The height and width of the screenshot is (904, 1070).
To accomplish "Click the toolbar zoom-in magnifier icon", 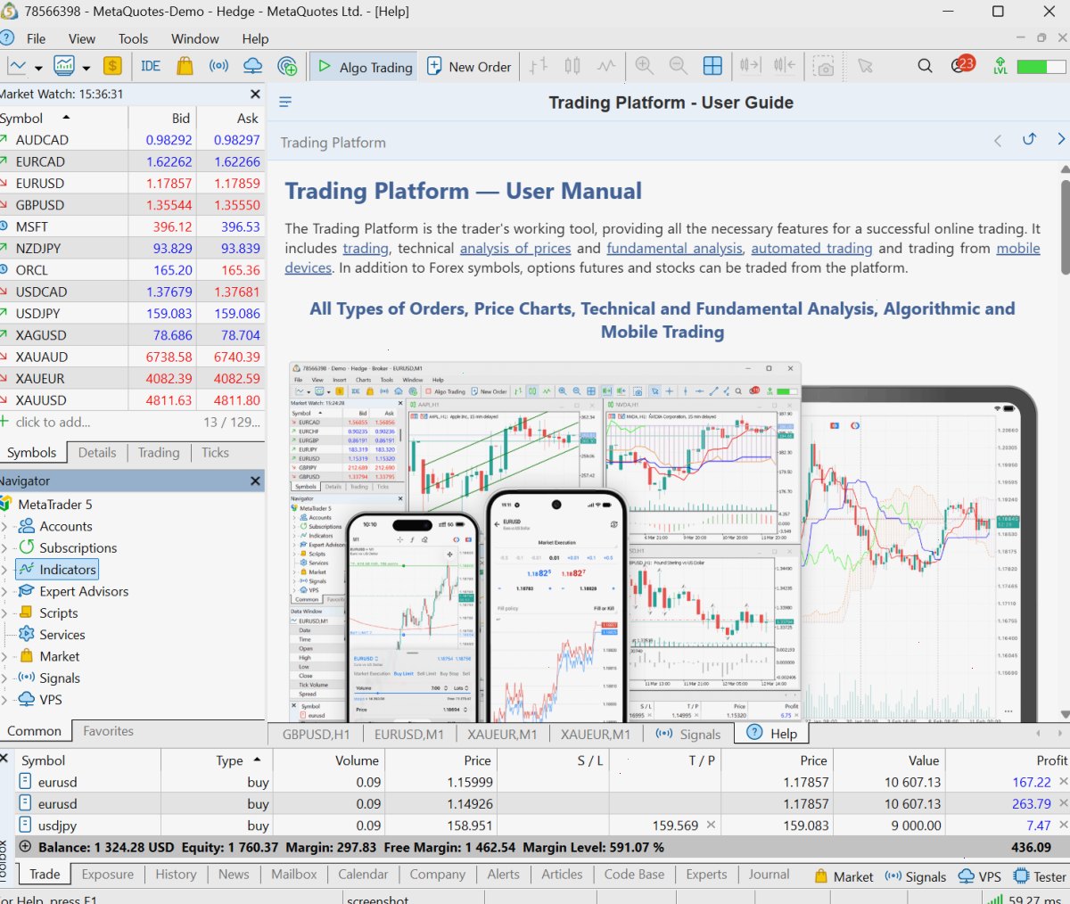I will point(644,66).
